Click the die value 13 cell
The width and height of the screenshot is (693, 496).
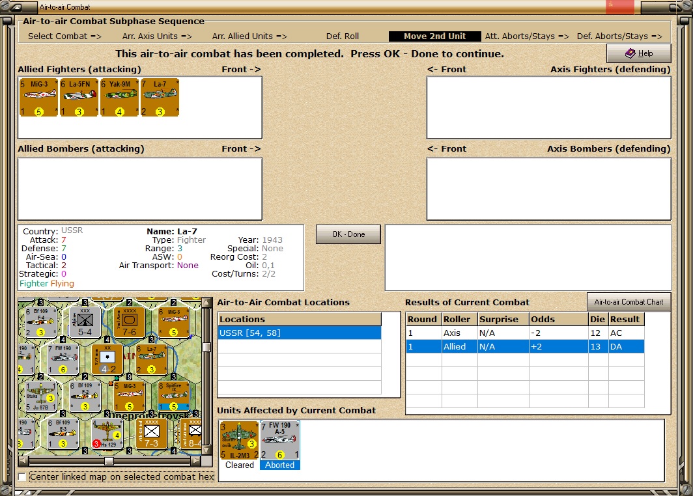[599, 347]
